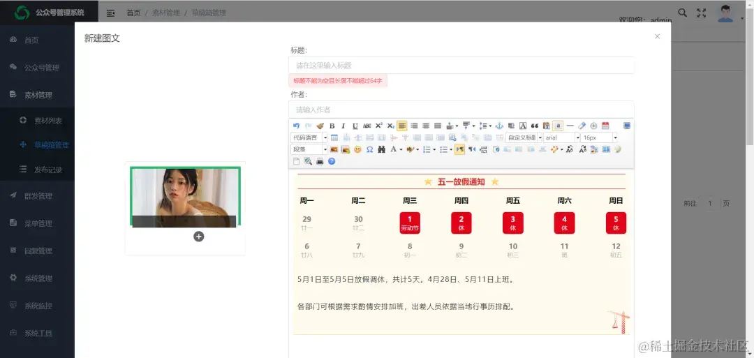Viewport: 754px width, 358px height.
Task: Switch editor to fullscreen mode
Action: [x=626, y=126]
